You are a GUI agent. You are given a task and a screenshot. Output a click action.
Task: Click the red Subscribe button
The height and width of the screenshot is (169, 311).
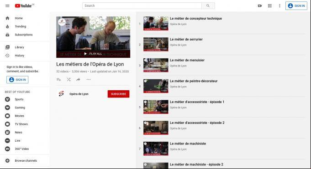(x=118, y=94)
